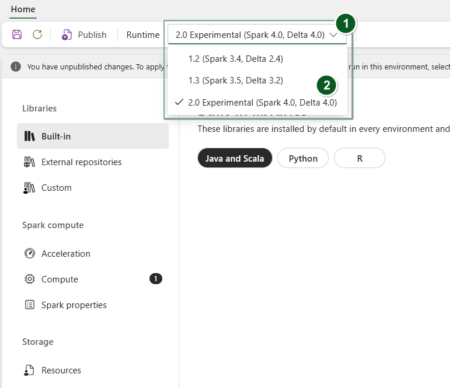The image size is (456, 388).
Task: Click the Custom libraries icon
Action: 30,188
